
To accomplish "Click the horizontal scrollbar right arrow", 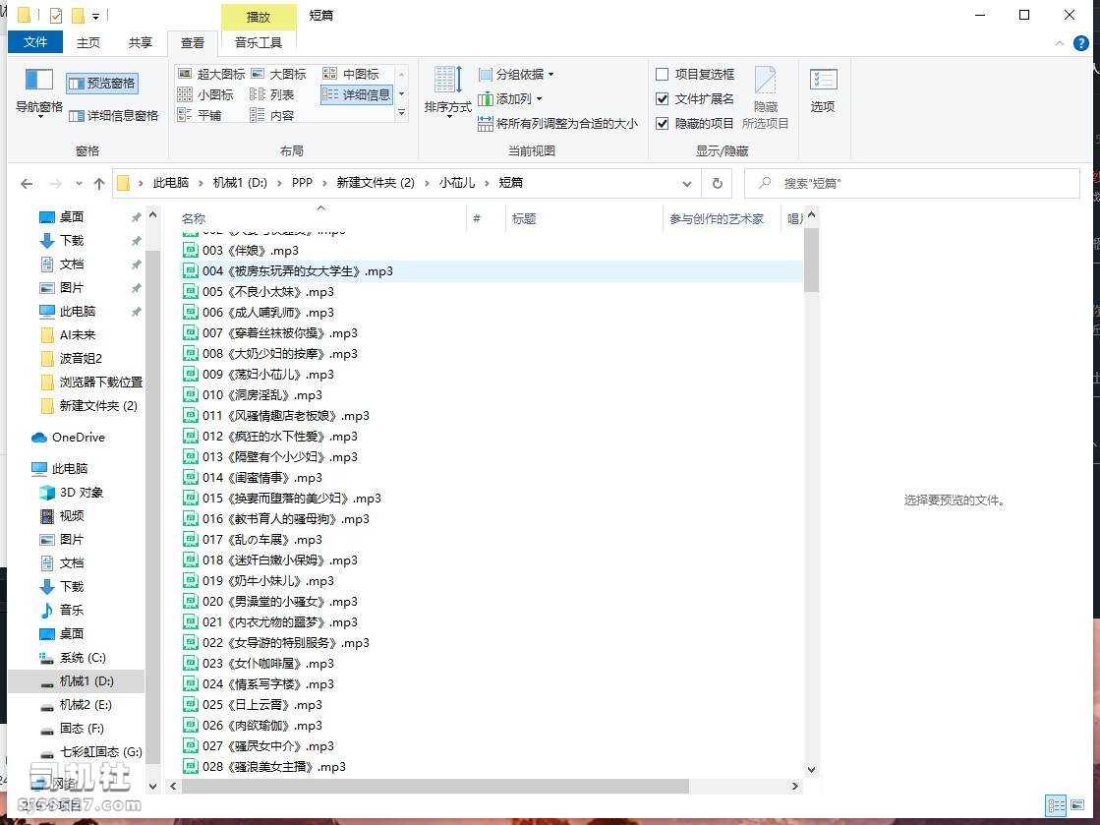I will pyautogui.click(x=795, y=787).
